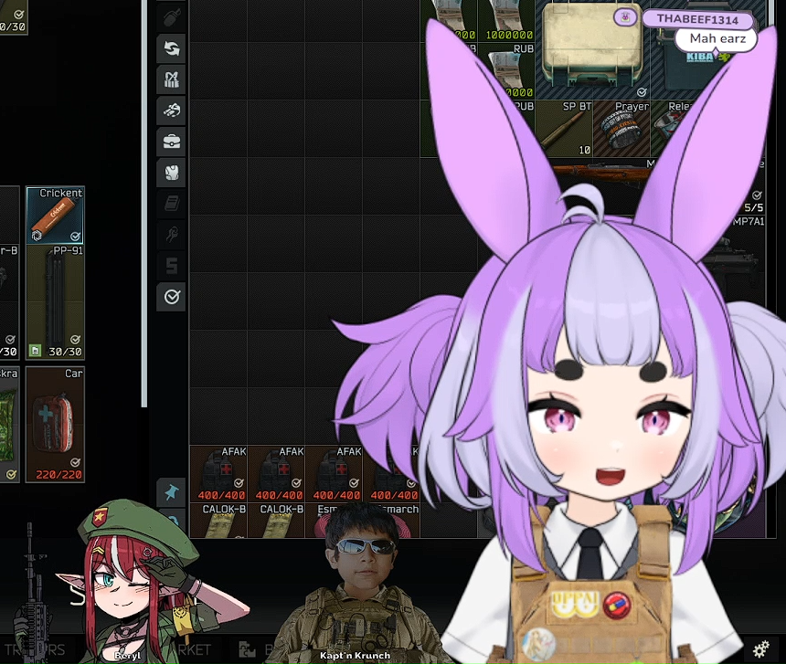Select the PP-91 magazine item
This screenshot has width=786, height=664.
pos(55,302)
